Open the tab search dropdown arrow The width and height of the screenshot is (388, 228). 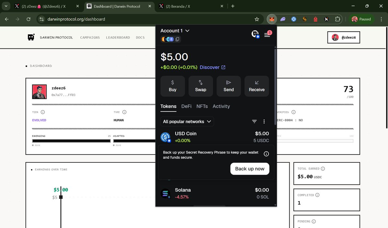[x=6, y=6]
